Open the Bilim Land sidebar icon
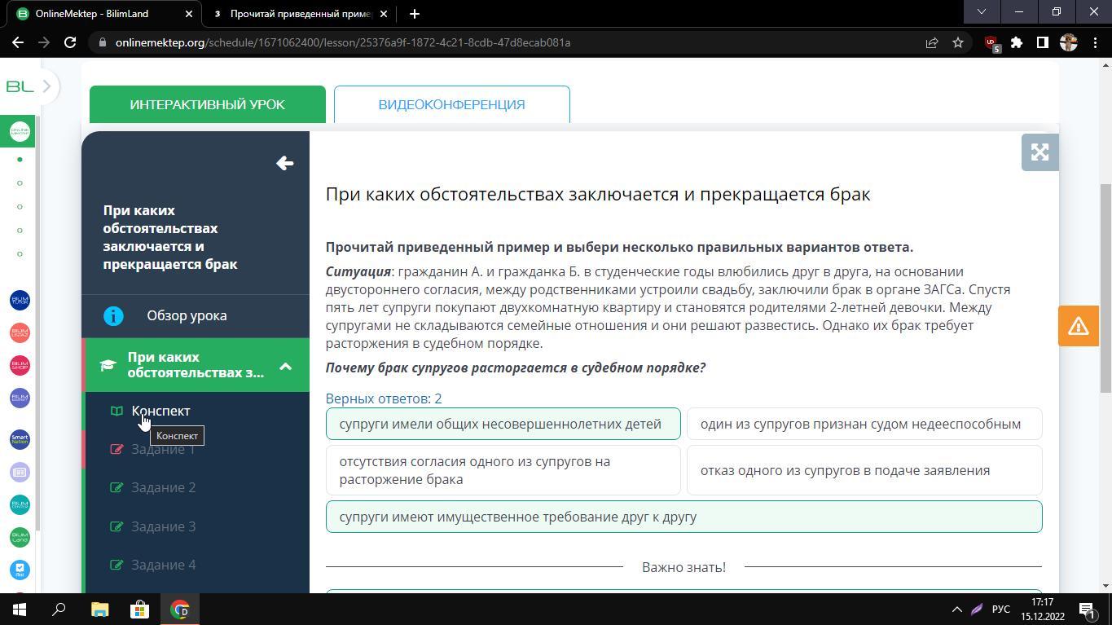The image size is (1112, 625). [20, 537]
